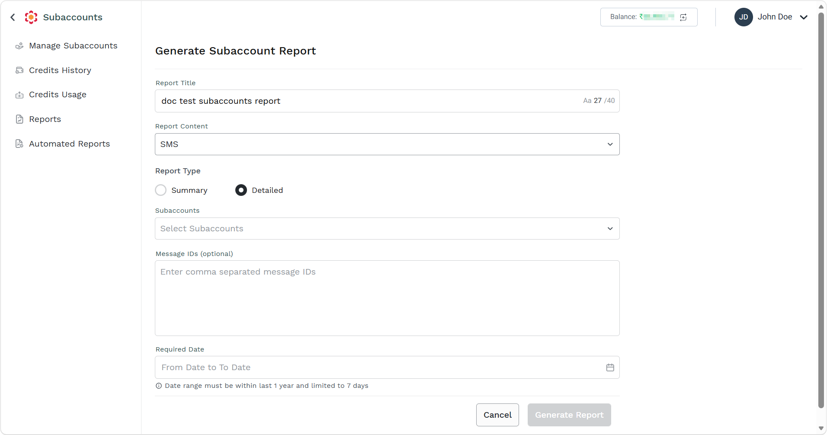
Task: Expand the Select Subaccounts dropdown
Action: tap(387, 229)
